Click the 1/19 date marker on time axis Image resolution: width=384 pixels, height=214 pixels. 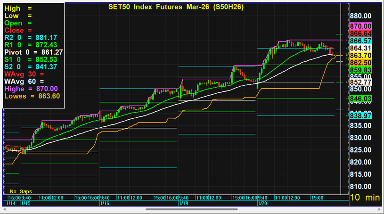tap(183, 203)
